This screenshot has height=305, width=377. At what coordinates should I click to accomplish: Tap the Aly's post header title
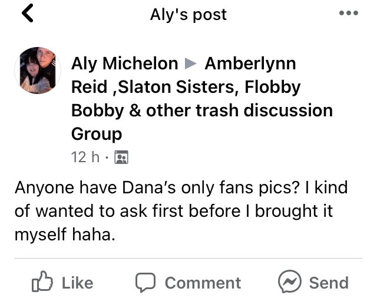[188, 14]
